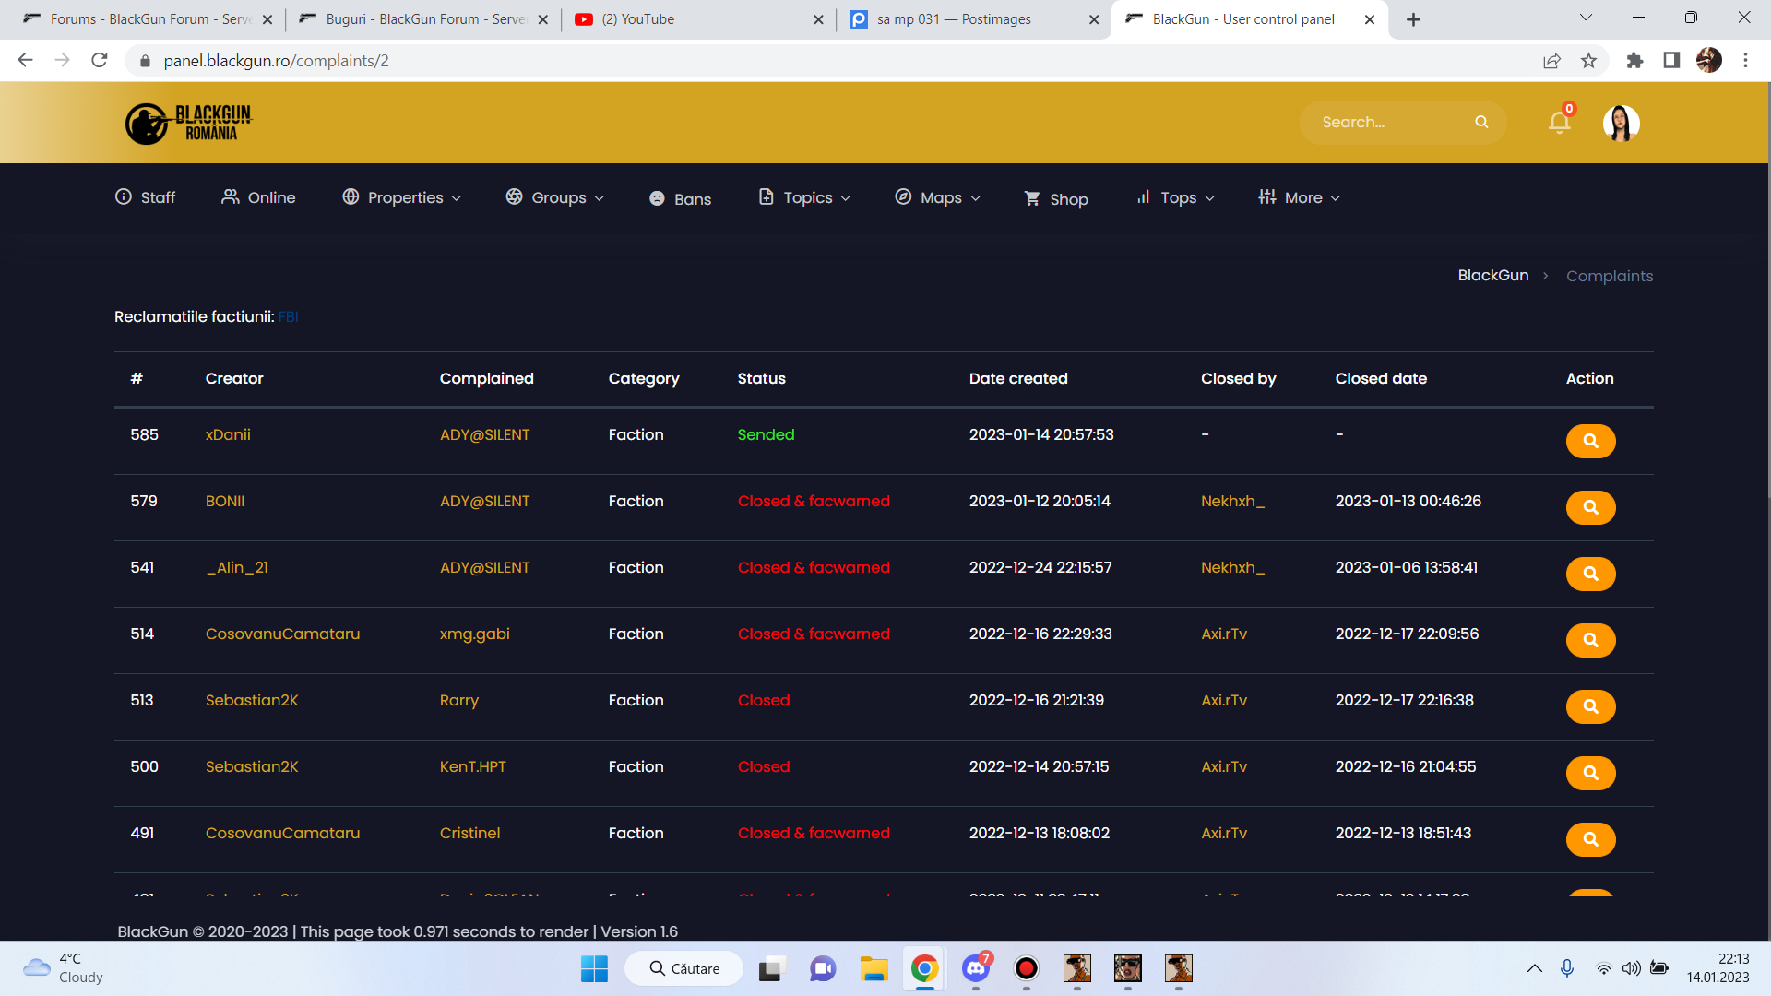The height and width of the screenshot is (996, 1771).
Task: Open the Shop menu item
Action: [x=1057, y=199]
